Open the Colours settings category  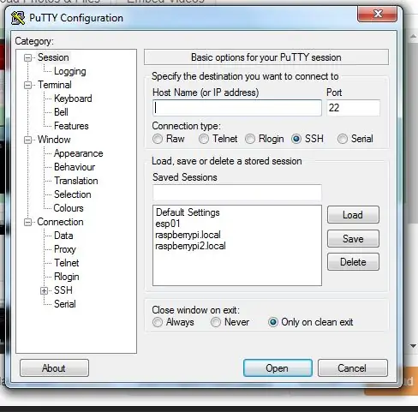click(69, 208)
